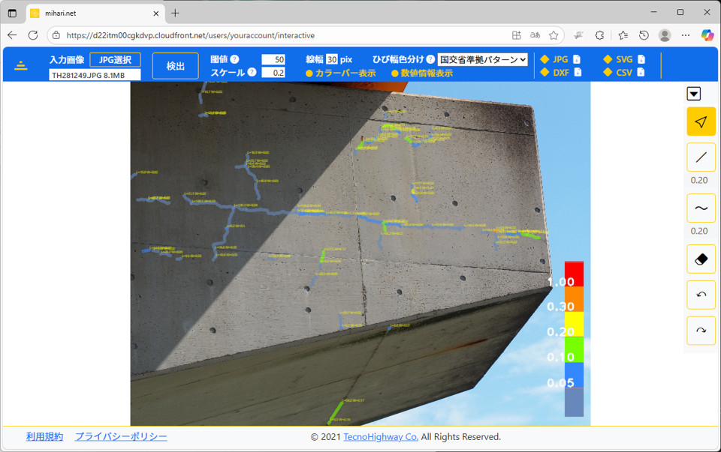The height and width of the screenshot is (452, 721).
Task: Click the 閾値 threshold input field
Action: (273, 59)
